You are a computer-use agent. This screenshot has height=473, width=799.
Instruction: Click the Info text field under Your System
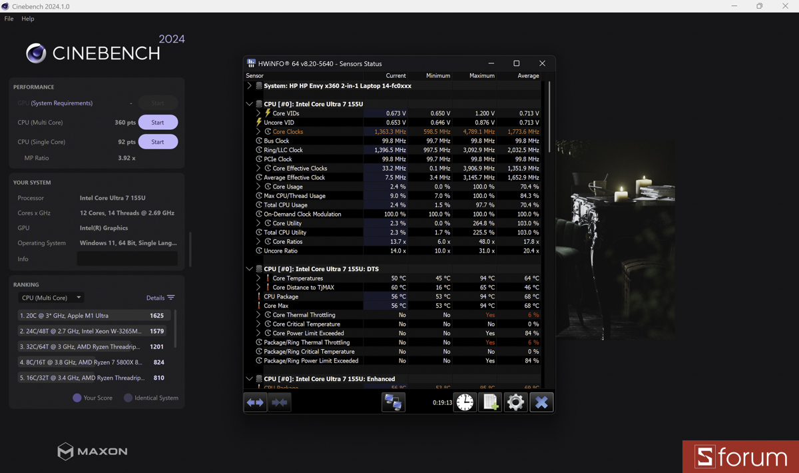point(127,258)
